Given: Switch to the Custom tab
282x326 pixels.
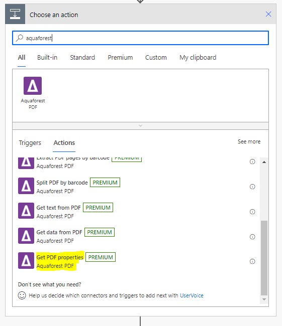Looking at the screenshot, I should 156,57.
